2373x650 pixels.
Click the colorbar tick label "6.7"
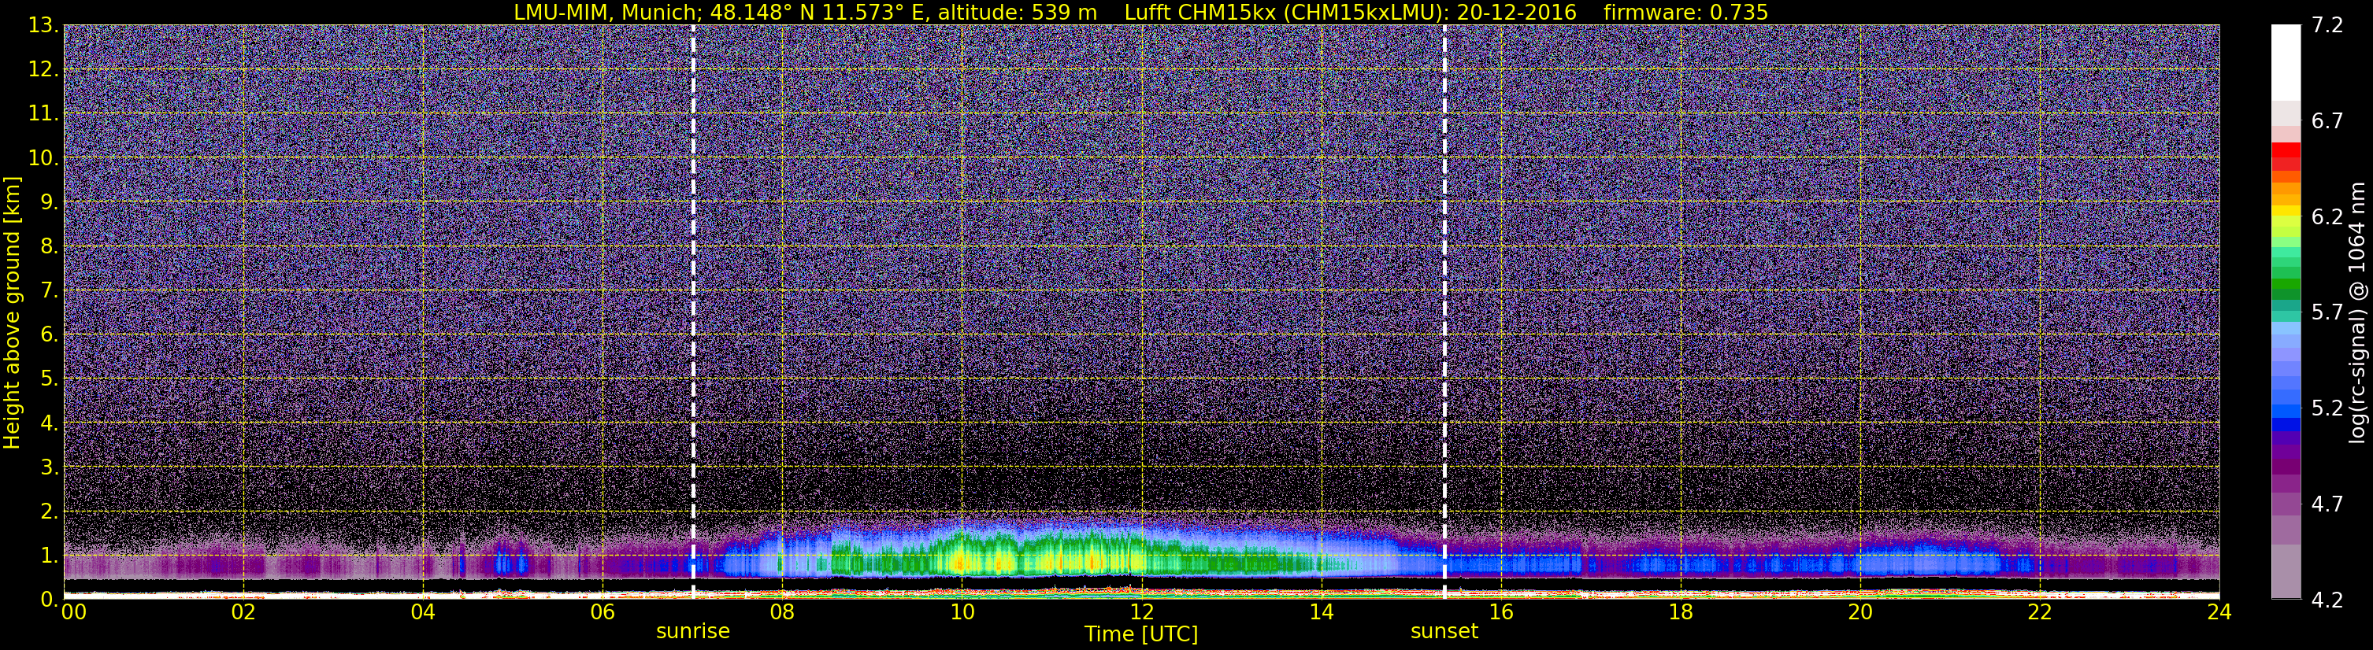pos(2327,121)
